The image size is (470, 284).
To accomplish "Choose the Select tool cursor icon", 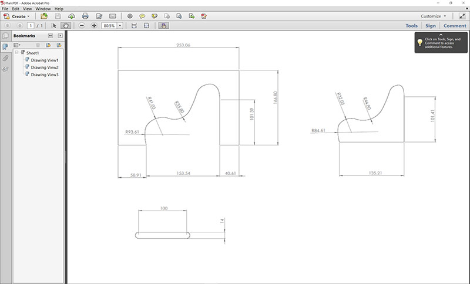I will pos(53,26).
